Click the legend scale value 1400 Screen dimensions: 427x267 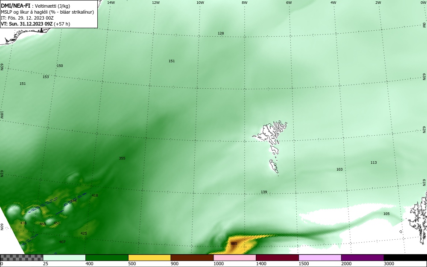coord(261,264)
